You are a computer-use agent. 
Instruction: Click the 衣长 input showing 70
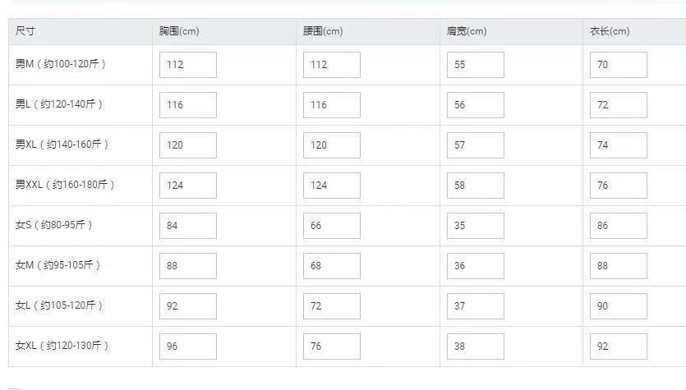click(618, 65)
